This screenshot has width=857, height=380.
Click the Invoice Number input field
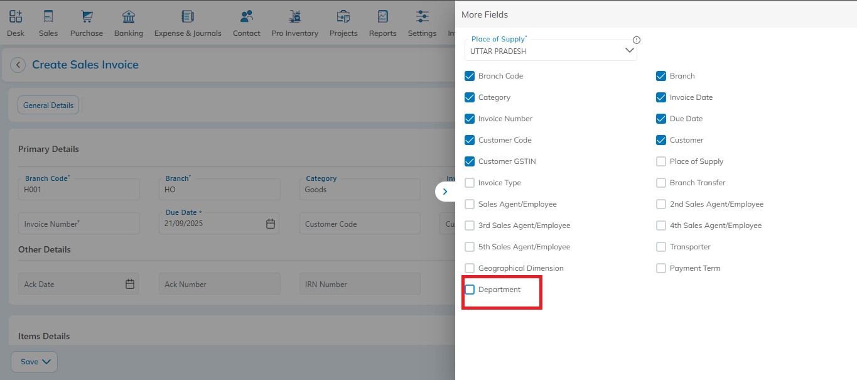click(x=79, y=224)
